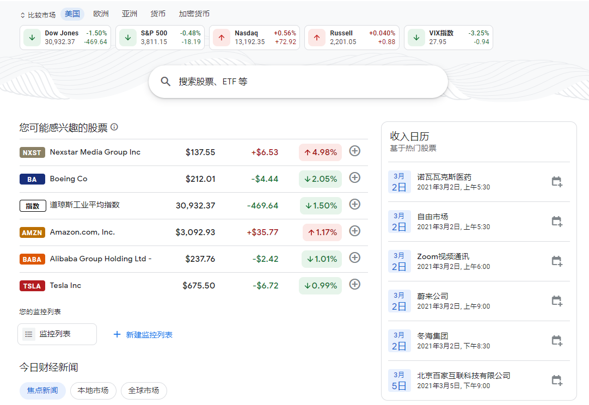Click the list icon inside 监控列表 button
The width and height of the screenshot is (589, 405).
(28, 334)
